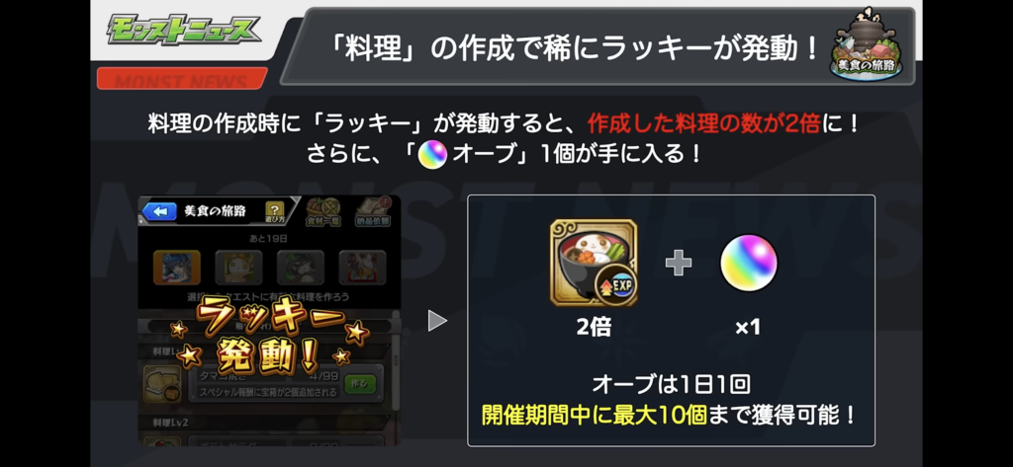This screenshot has height=467, width=1013.
Task: Click the gray play triangle arrow
Action: coord(437,321)
